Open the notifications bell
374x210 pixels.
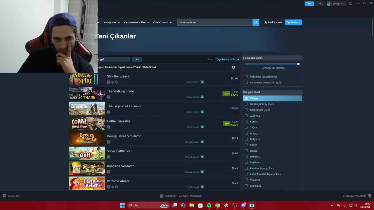(x=320, y=4)
